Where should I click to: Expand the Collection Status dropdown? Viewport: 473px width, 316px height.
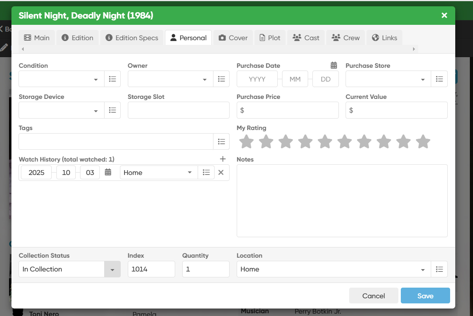(112, 270)
